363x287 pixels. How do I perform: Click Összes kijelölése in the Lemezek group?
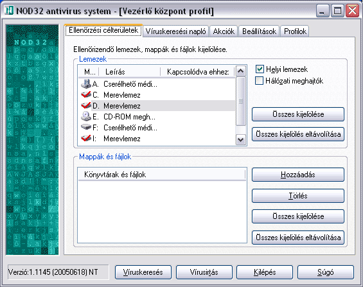point(298,114)
